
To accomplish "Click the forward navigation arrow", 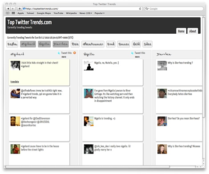I will tap(13, 9).
